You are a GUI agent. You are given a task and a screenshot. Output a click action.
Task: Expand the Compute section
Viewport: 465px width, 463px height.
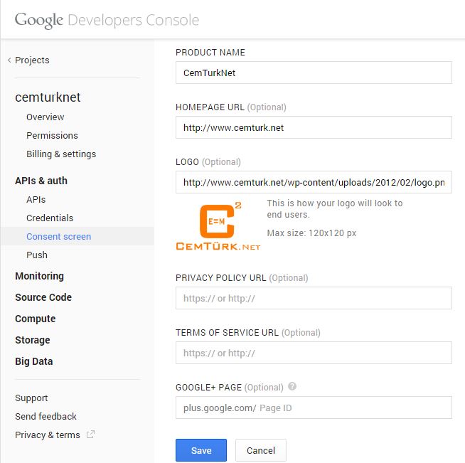(36, 319)
